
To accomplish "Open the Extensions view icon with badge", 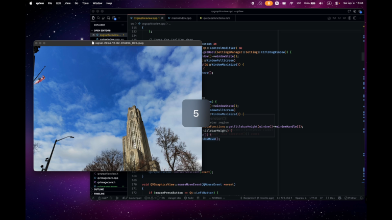I will [x=114, y=18].
